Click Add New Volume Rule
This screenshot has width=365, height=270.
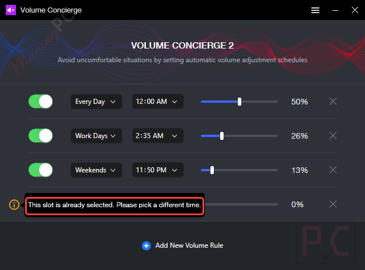pos(189,245)
